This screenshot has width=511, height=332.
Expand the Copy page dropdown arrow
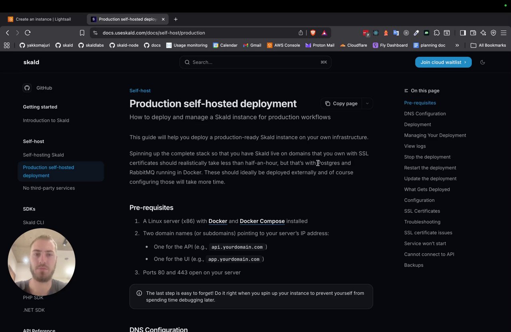click(x=367, y=103)
